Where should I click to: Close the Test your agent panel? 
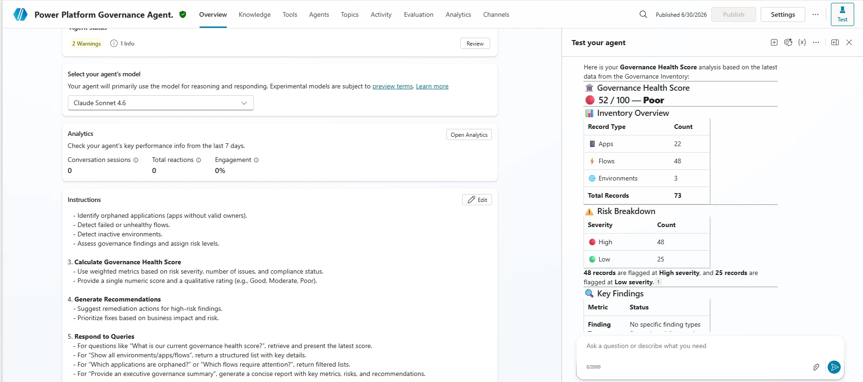849,42
